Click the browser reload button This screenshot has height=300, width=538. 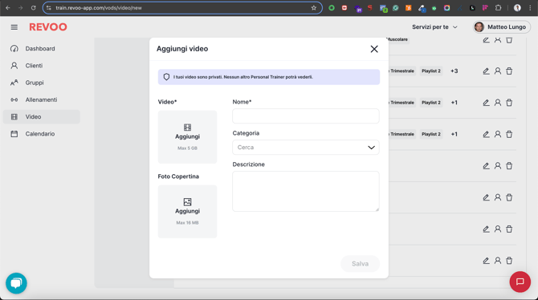pos(33,7)
